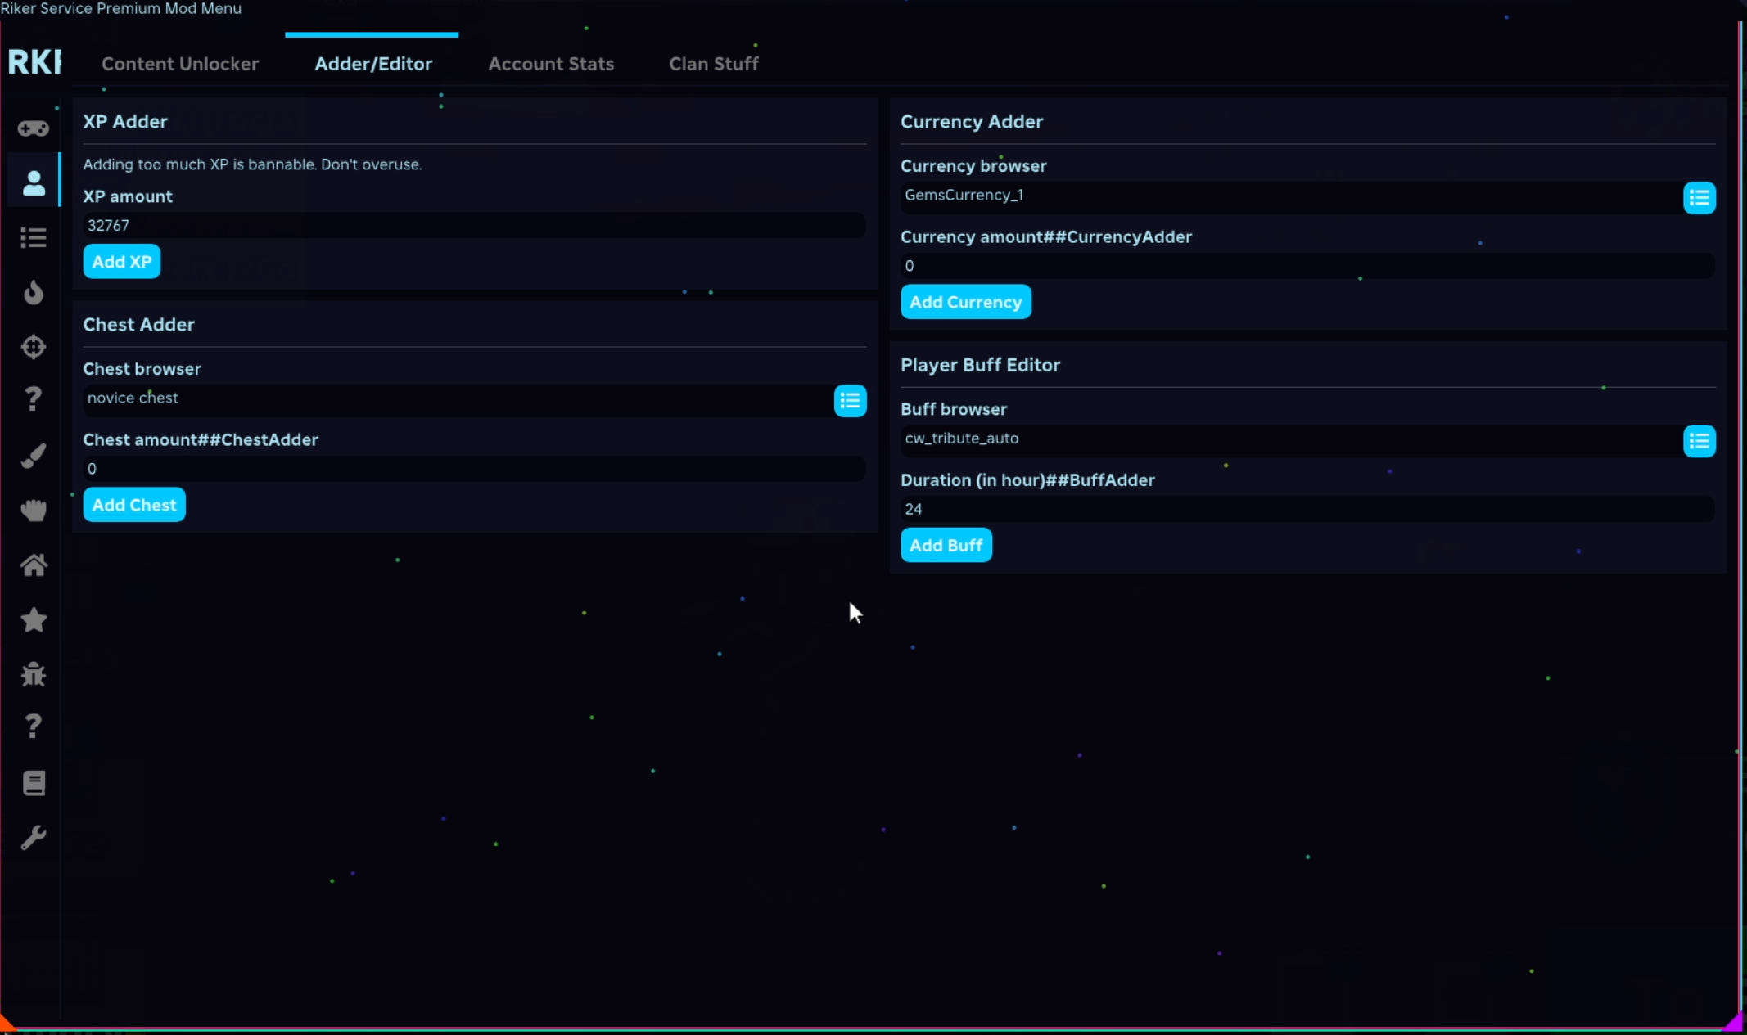Viewport: 1747px width, 1035px height.
Task: Click the bug icon in sidebar
Action: point(34,674)
